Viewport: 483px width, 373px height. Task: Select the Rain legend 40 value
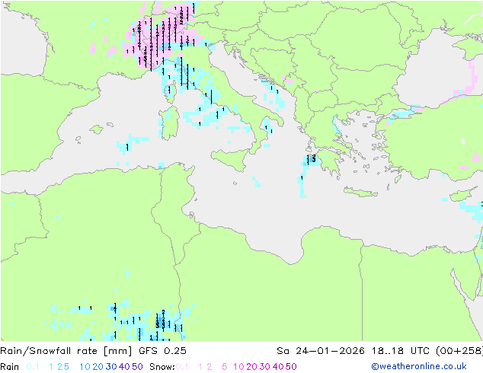click(124, 367)
